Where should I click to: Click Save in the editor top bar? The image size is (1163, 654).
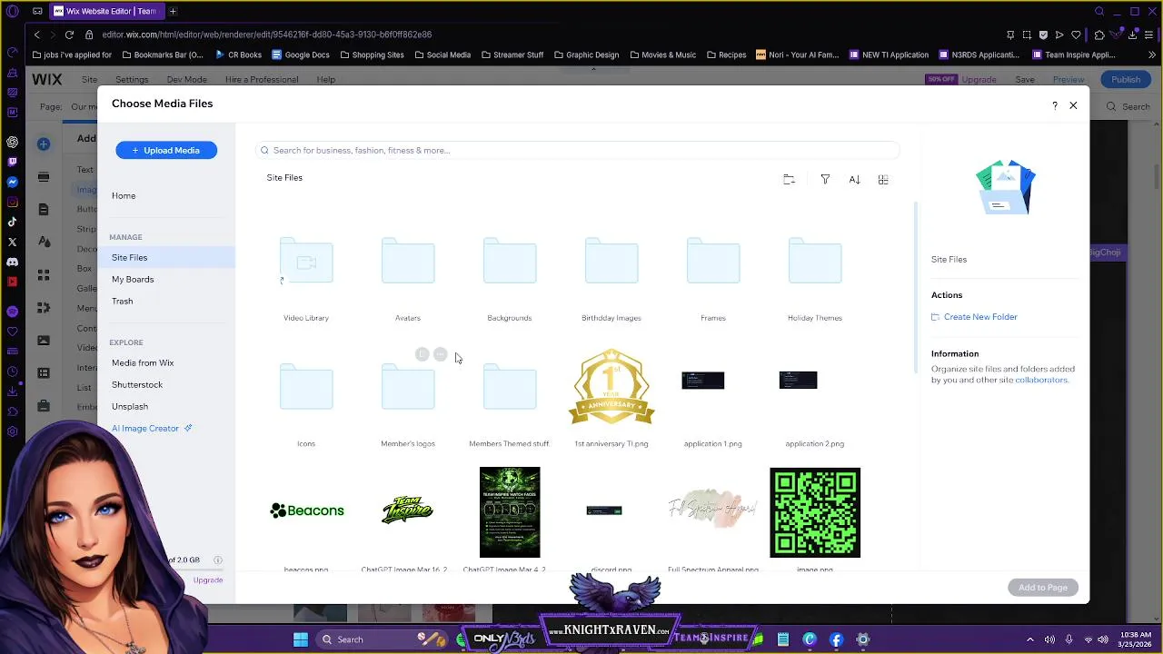click(x=1025, y=80)
